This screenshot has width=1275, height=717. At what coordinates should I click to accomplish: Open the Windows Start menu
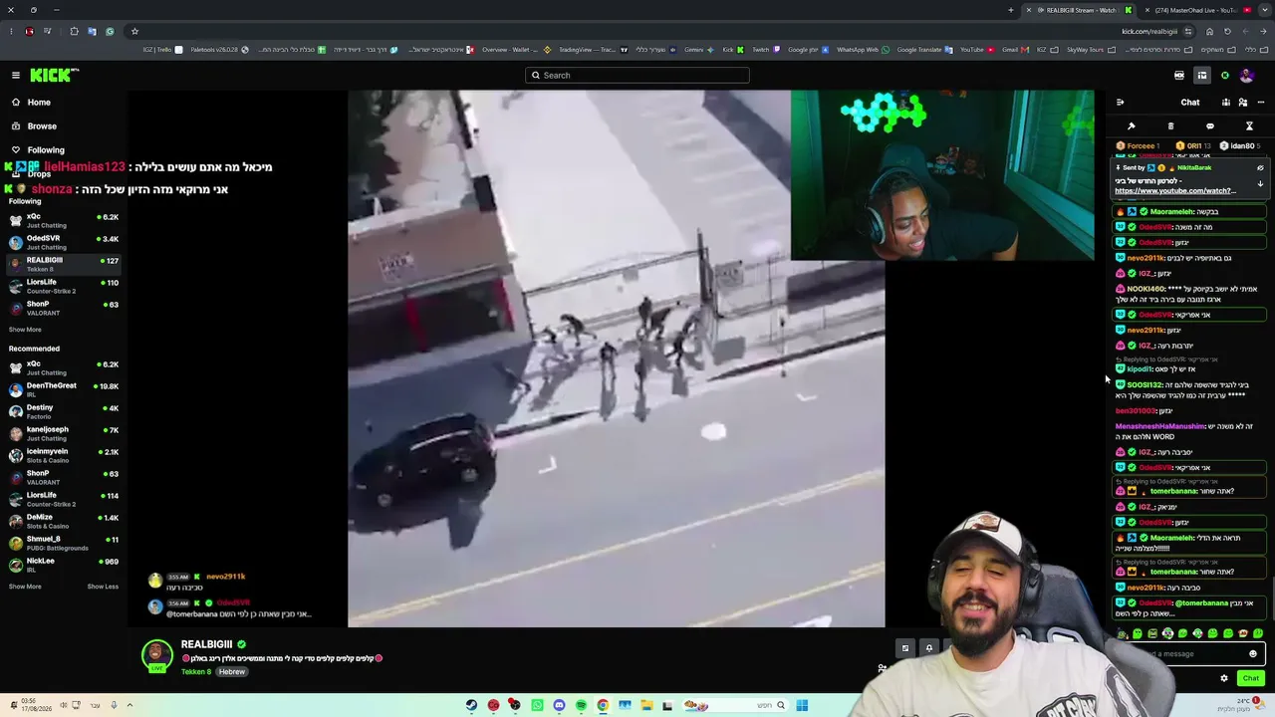pos(802,705)
